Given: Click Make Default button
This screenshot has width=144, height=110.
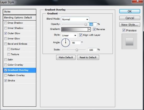Looking at the screenshot, I should [x=66, y=57].
